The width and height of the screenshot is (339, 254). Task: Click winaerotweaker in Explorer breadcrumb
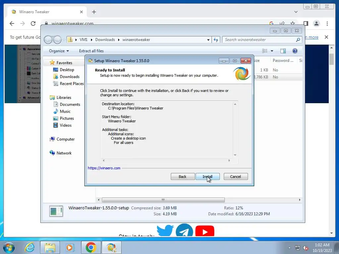[136, 40]
